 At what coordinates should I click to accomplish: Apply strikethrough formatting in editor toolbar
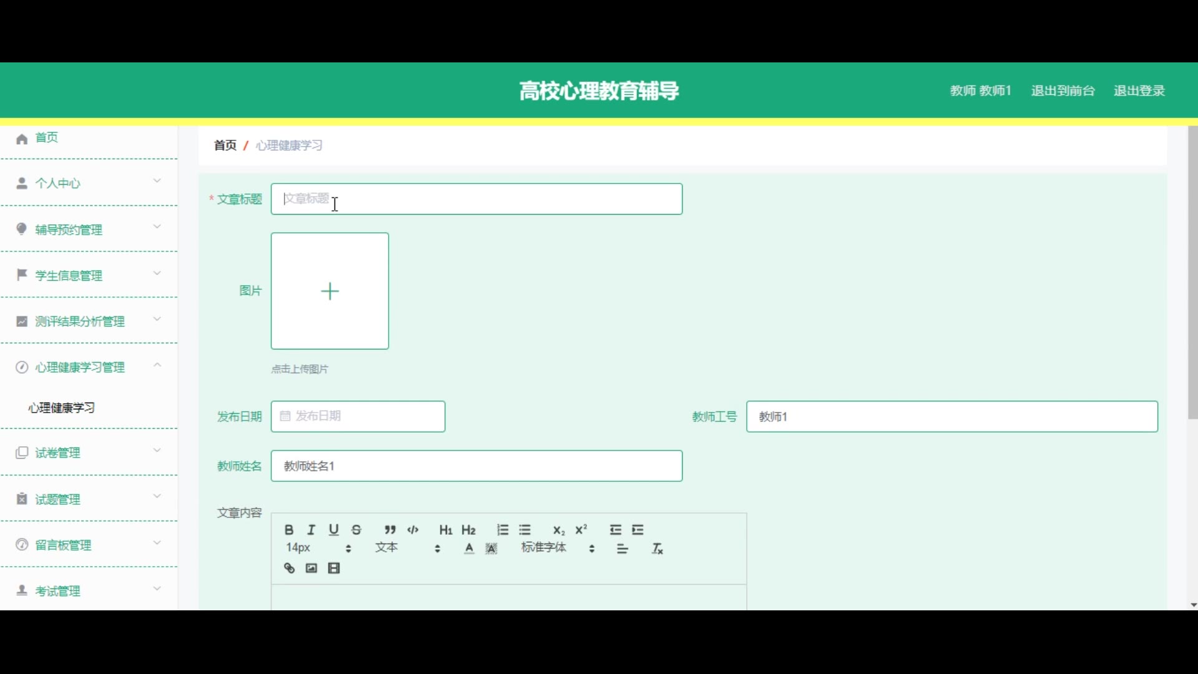pyautogui.click(x=357, y=530)
